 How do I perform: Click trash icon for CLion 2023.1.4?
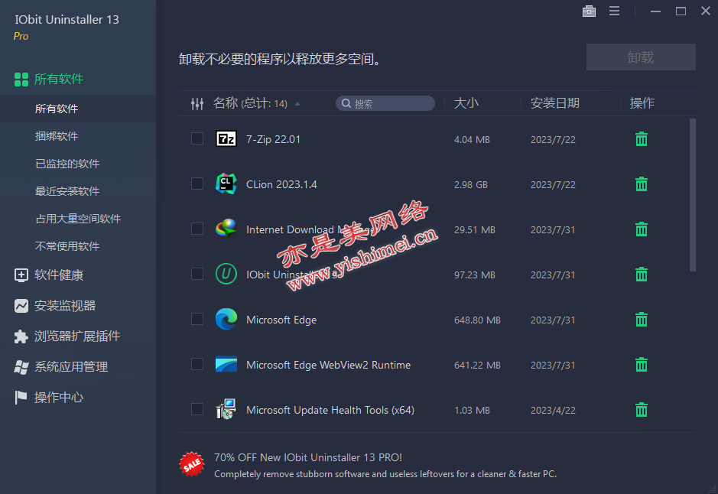pos(642,184)
